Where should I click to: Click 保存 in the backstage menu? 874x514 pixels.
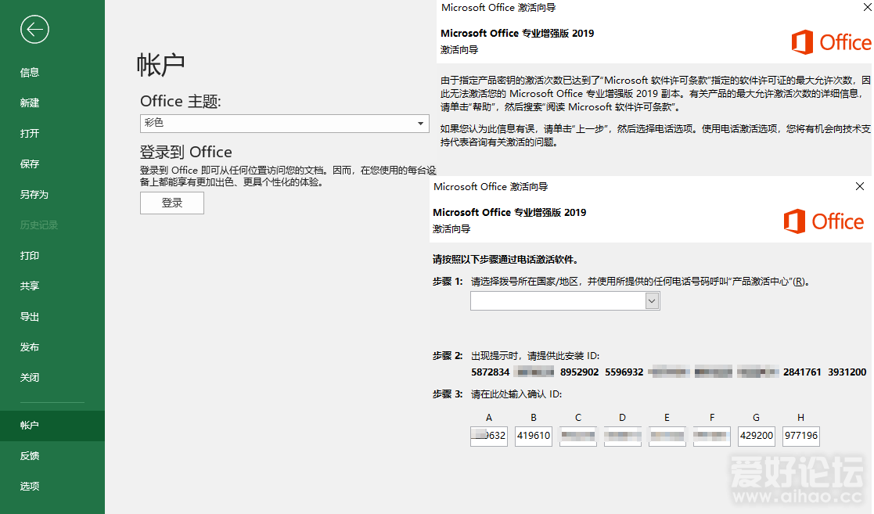(30, 164)
